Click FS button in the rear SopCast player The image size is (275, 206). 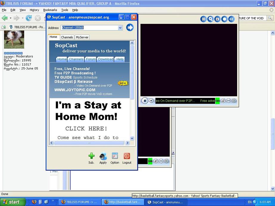[161, 161]
